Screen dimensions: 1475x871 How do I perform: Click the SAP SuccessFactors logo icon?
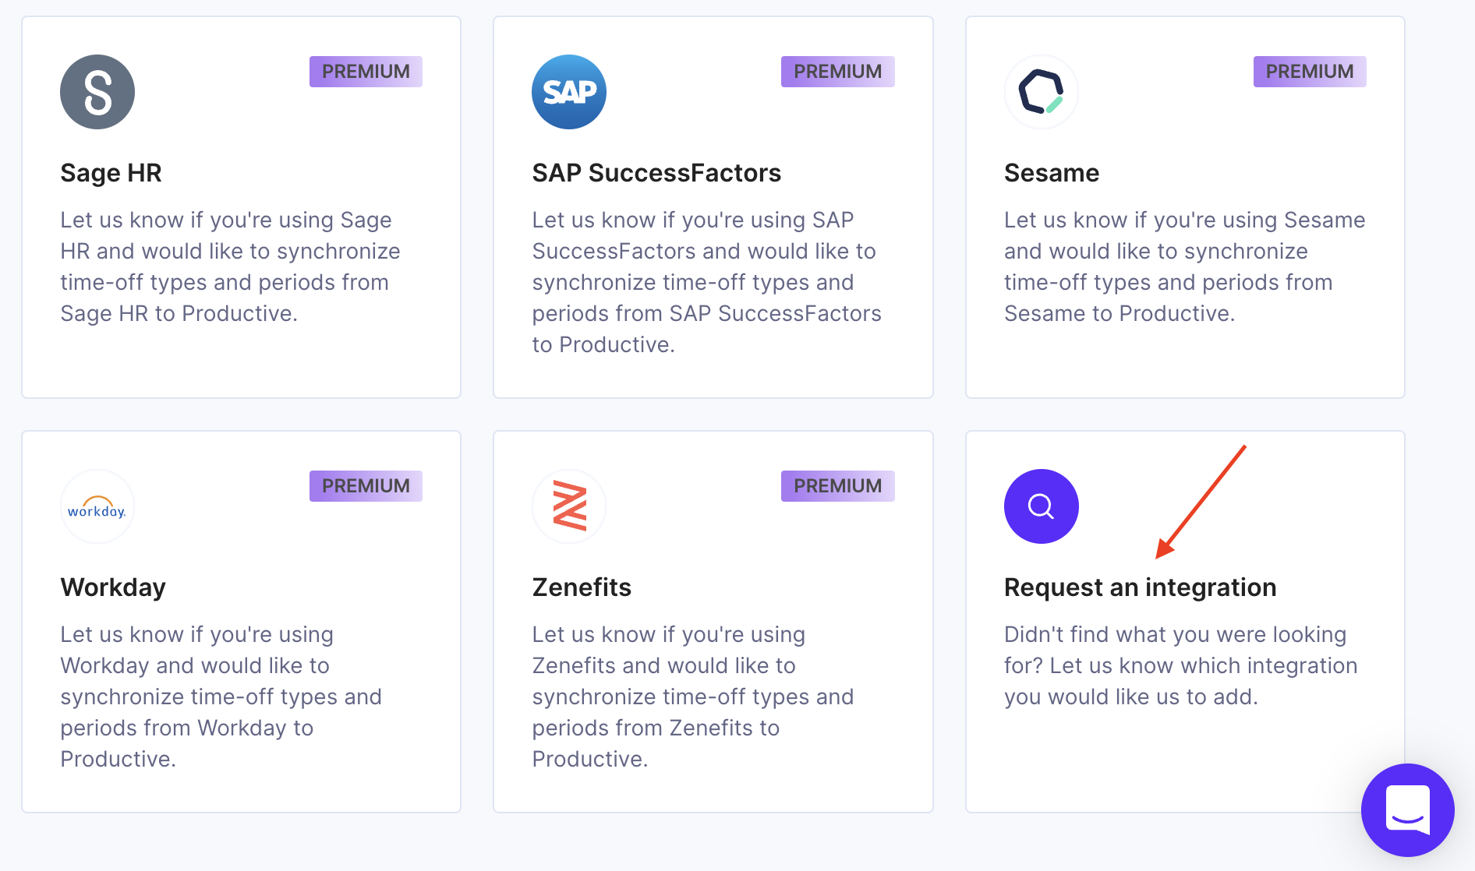click(569, 92)
